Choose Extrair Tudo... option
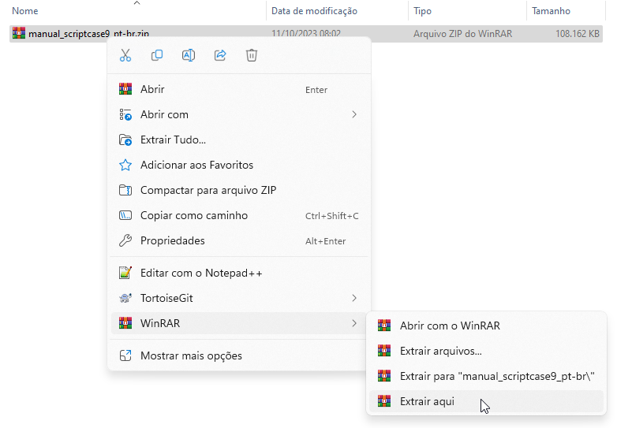The height and width of the screenshot is (428, 617). pyautogui.click(x=239, y=140)
